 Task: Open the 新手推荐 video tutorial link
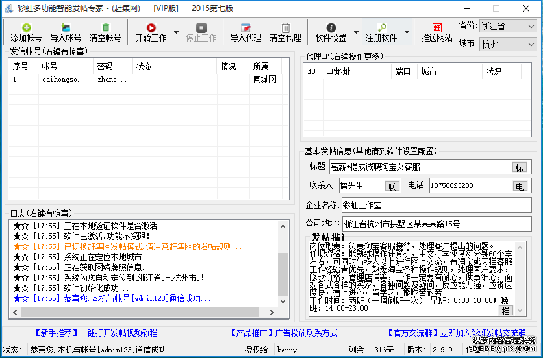tap(96, 333)
